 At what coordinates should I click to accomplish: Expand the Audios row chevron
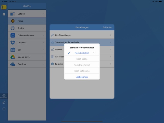click(43, 28)
